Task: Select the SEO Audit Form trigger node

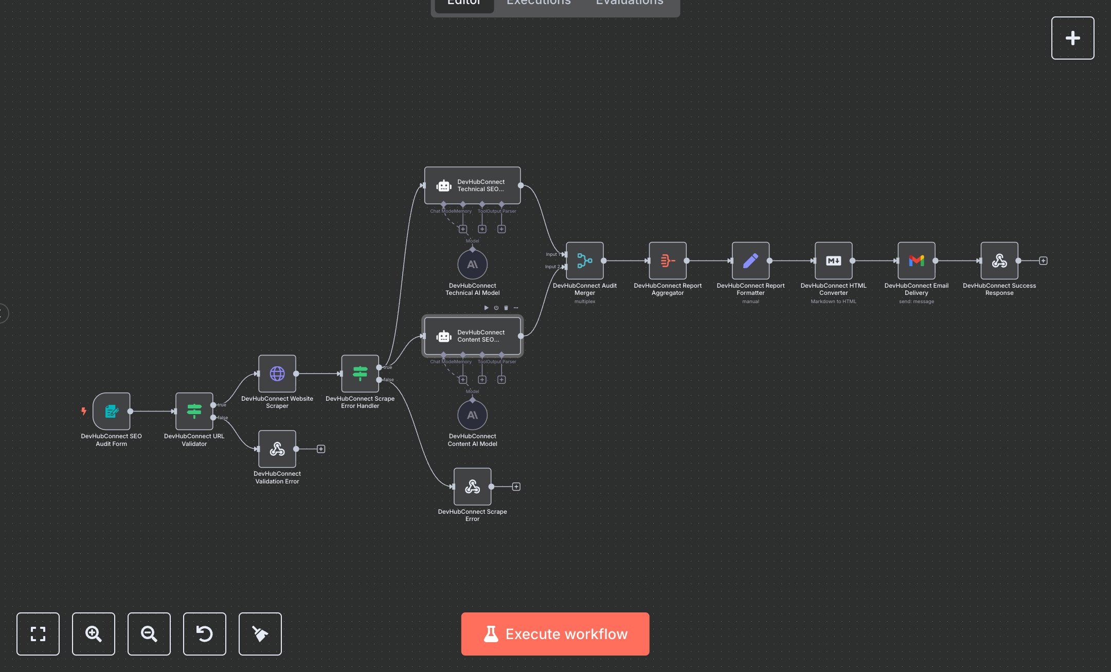Action: coord(111,411)
